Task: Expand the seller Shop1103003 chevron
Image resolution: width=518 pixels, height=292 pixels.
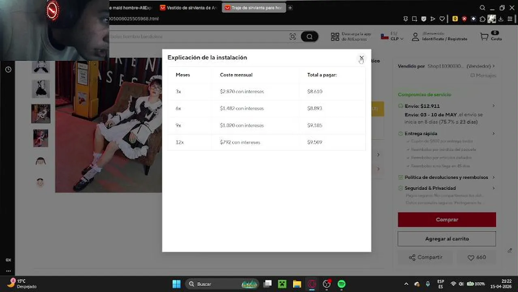Action: click(x=494, y=66)
